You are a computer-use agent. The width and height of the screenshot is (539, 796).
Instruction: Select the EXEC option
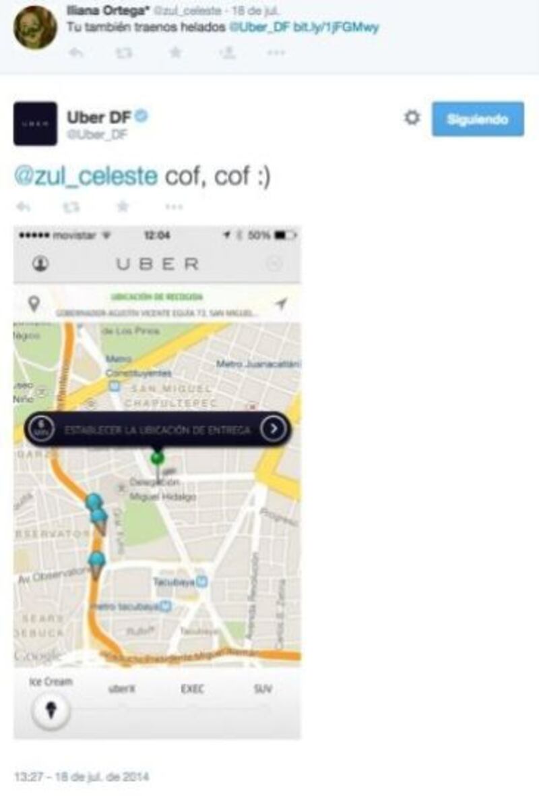click(192, 689)
